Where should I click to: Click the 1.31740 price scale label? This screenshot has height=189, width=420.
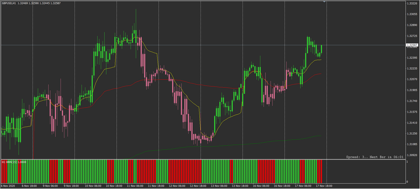coord(412,101)
